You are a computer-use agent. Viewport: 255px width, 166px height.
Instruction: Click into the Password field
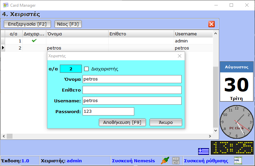(x=108, y=111)
